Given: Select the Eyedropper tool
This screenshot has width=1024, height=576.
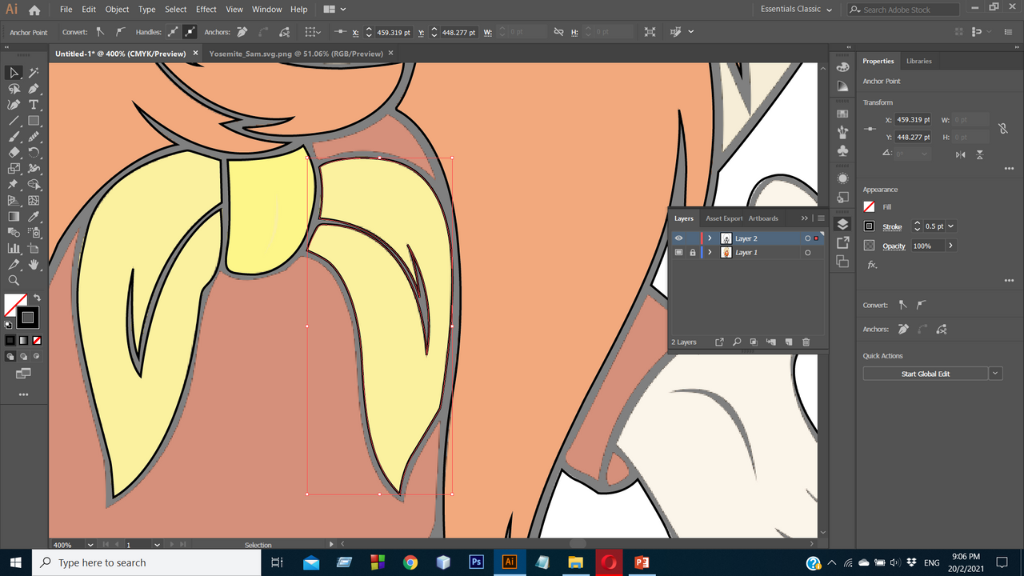Looking at the screenshot, I should pyautogui.click(x=34, y=217).
